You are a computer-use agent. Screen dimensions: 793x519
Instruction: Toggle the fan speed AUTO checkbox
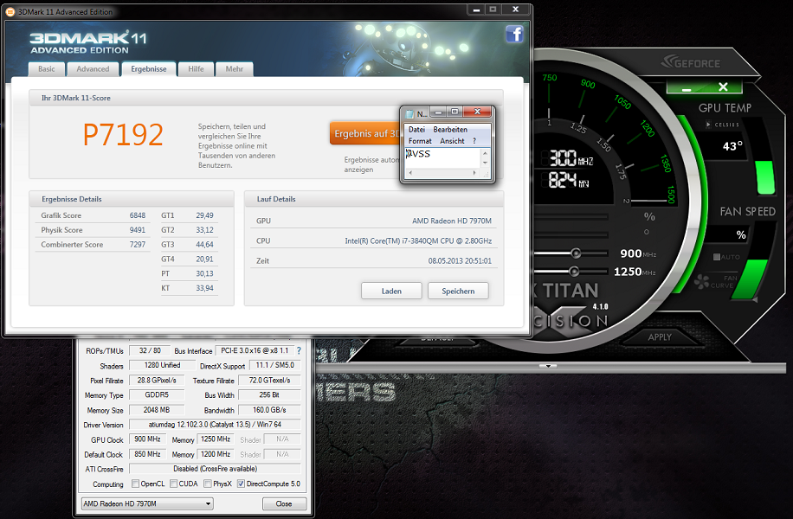[x=717, y=257]
